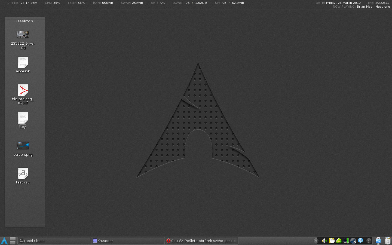
Task: Click the Desktop folder view title
Action: 25,21
